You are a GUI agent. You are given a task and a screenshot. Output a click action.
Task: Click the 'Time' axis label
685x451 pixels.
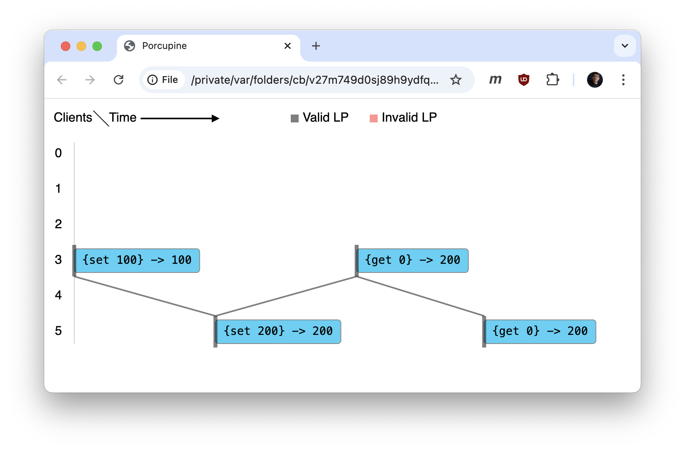(123, 117)
